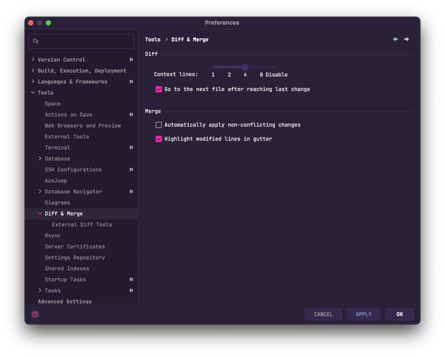Click the shared settings icon beside Startup Tasks
This screenshot has height=357, width=445.
pos(131,279)
